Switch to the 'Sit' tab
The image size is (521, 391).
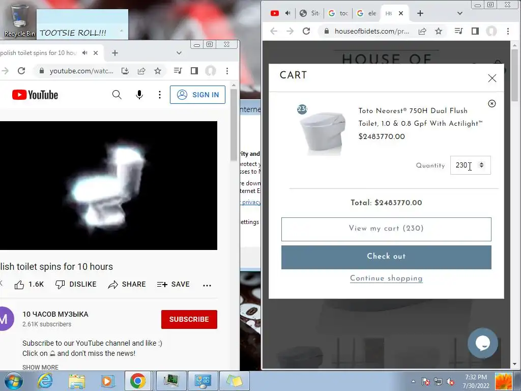(309, 13)
